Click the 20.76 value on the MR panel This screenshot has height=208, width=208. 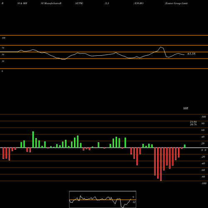click(193, 124)
